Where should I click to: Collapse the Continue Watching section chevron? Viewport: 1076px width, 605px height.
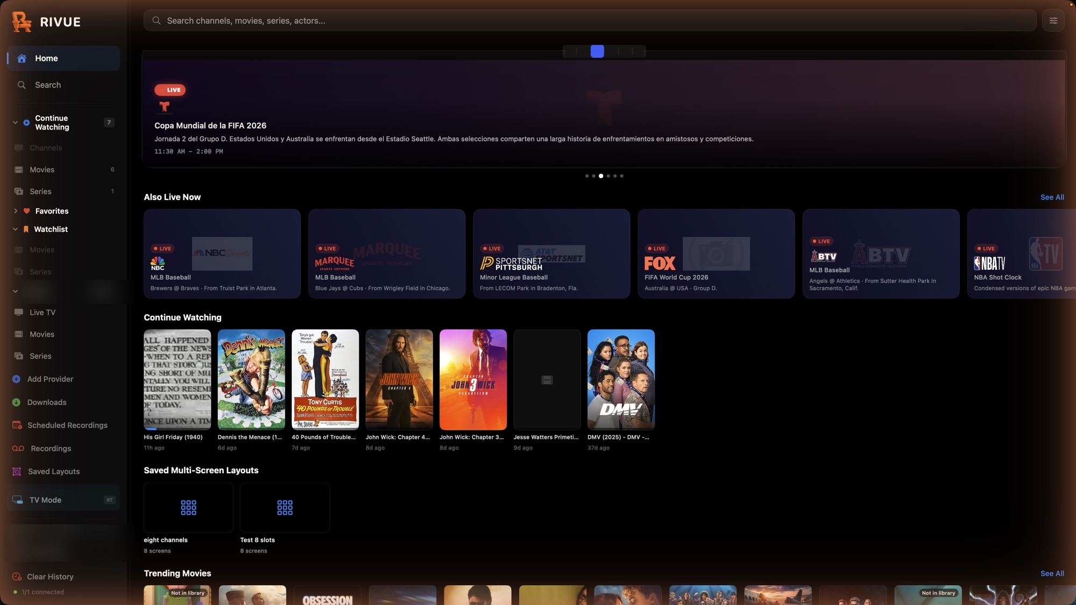click(x=15, y=123)
